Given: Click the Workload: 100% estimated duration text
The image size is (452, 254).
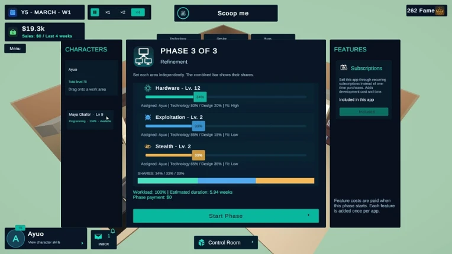Looking at the screenshot, I should click(182, 192).
